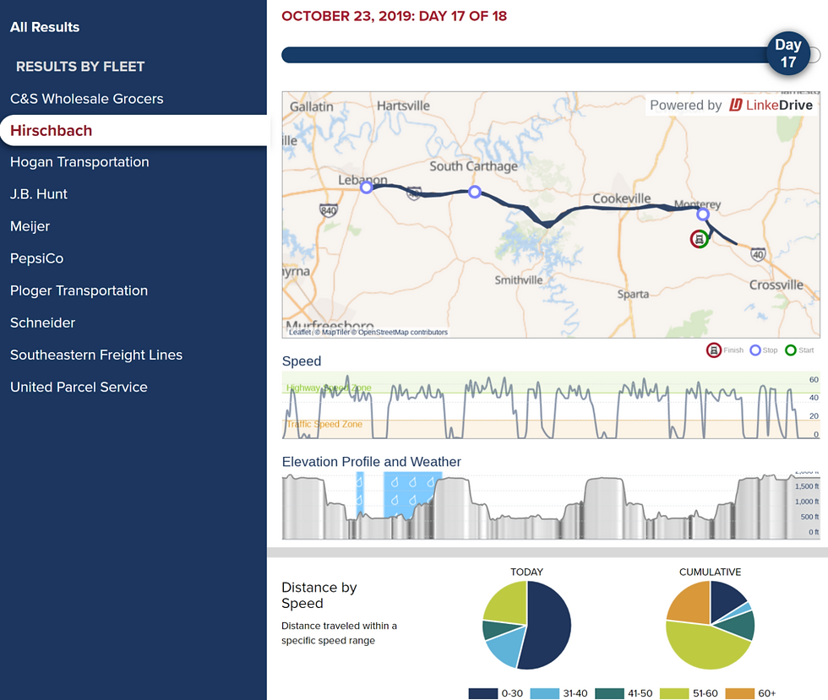This screenshot has height=700, width=828.
Task: Click the Distance by Speed heading
Action: pyautogui.click(x=319, y=595)
